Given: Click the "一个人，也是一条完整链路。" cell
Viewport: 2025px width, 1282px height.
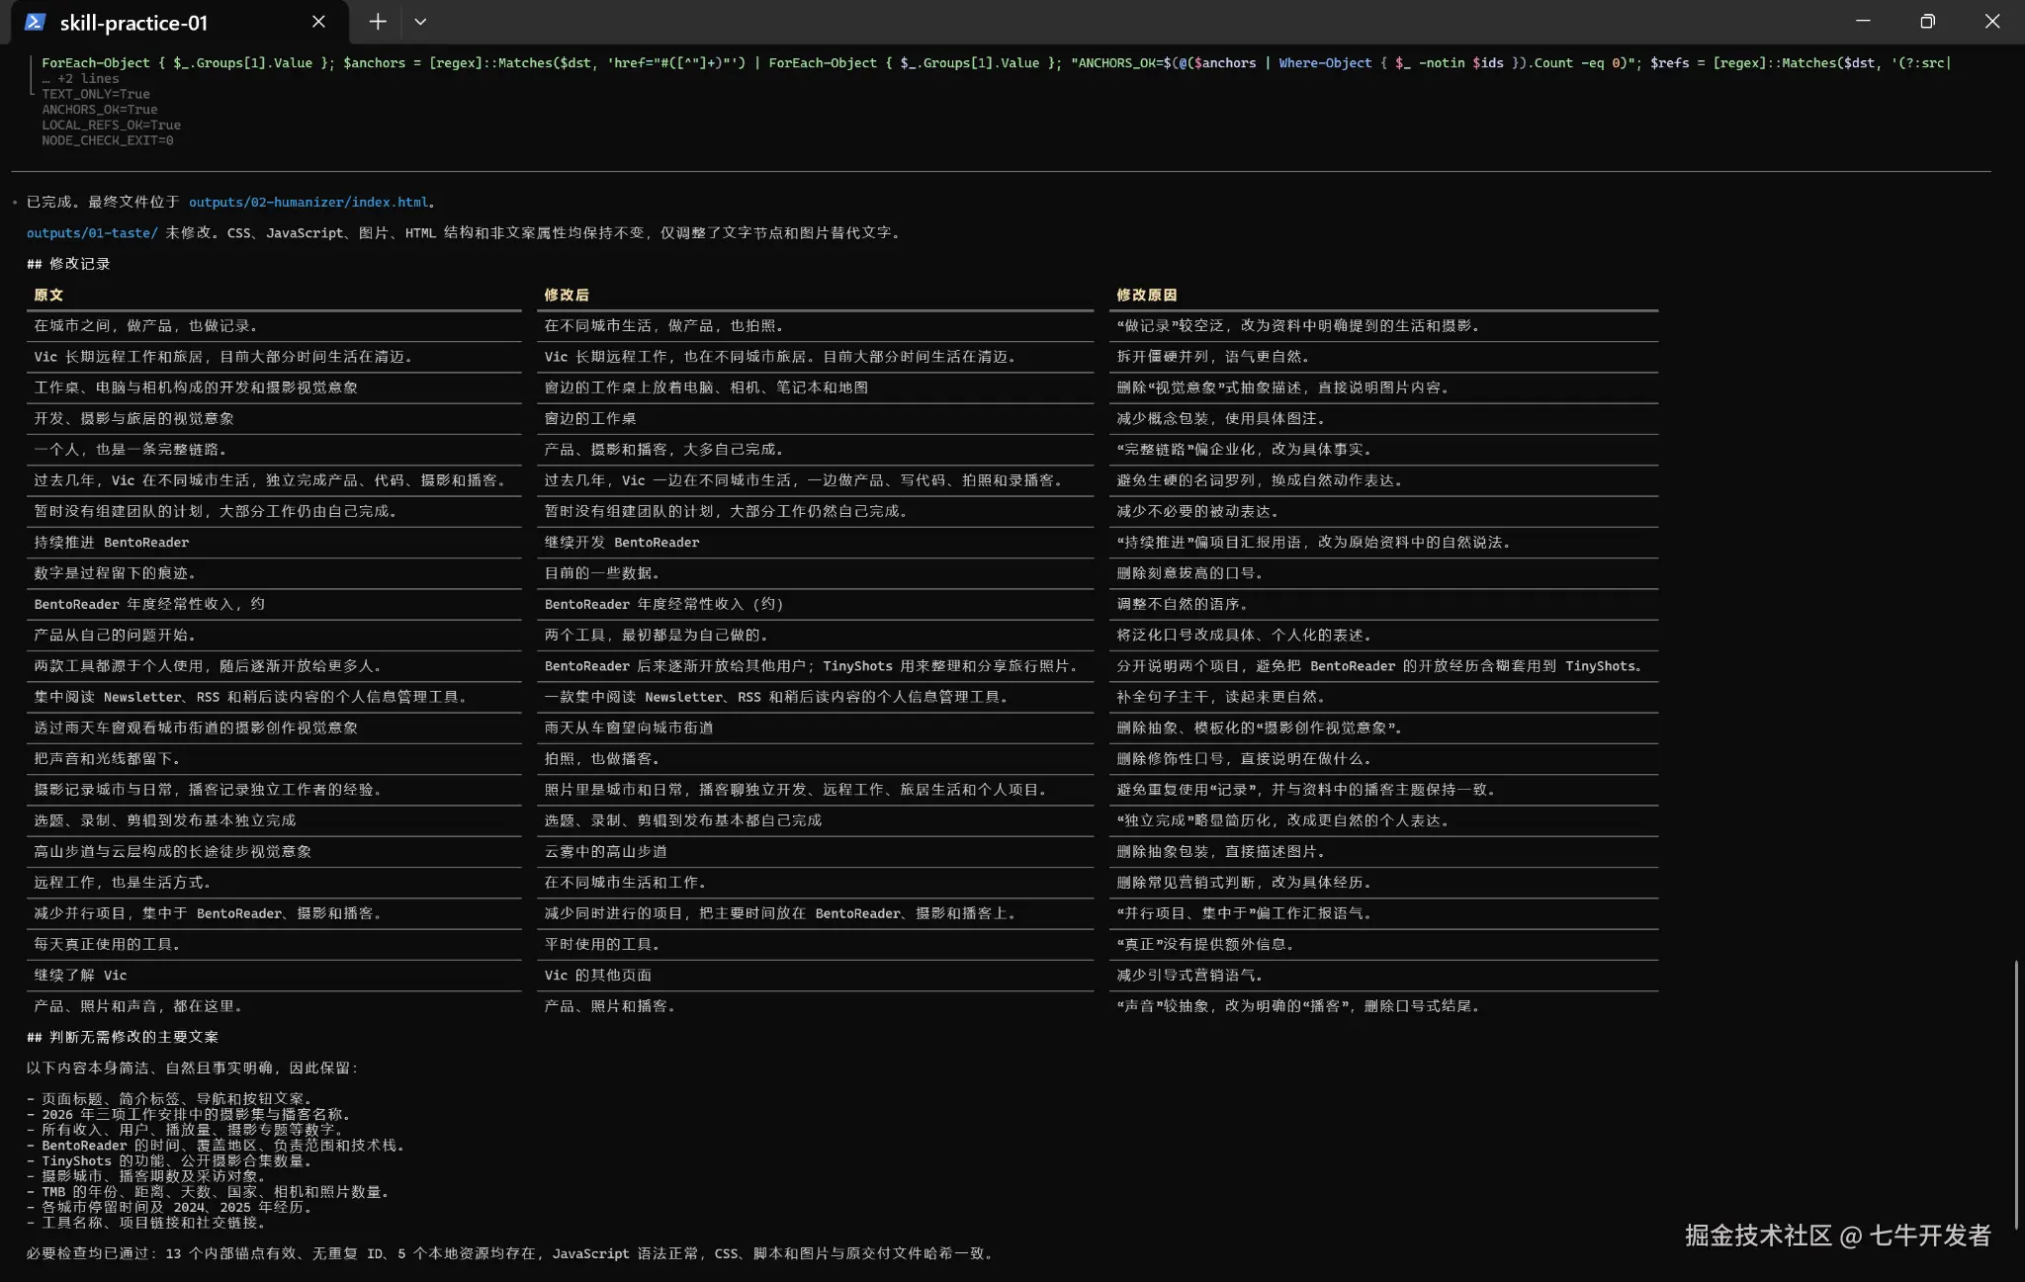Looking at the screenshot, I should pos(131,450).
